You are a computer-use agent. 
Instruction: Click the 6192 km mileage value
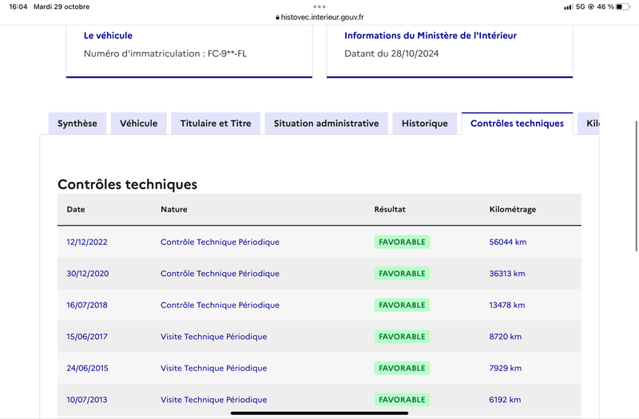pos(505,400)
